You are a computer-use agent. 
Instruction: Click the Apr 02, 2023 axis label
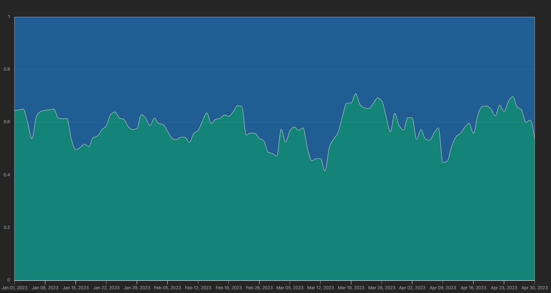[412, 288]
